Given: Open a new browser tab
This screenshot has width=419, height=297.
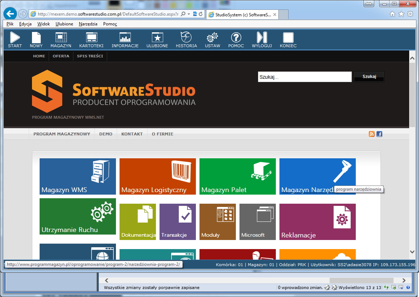Looking at the screenshot, I should coord(283,15).
